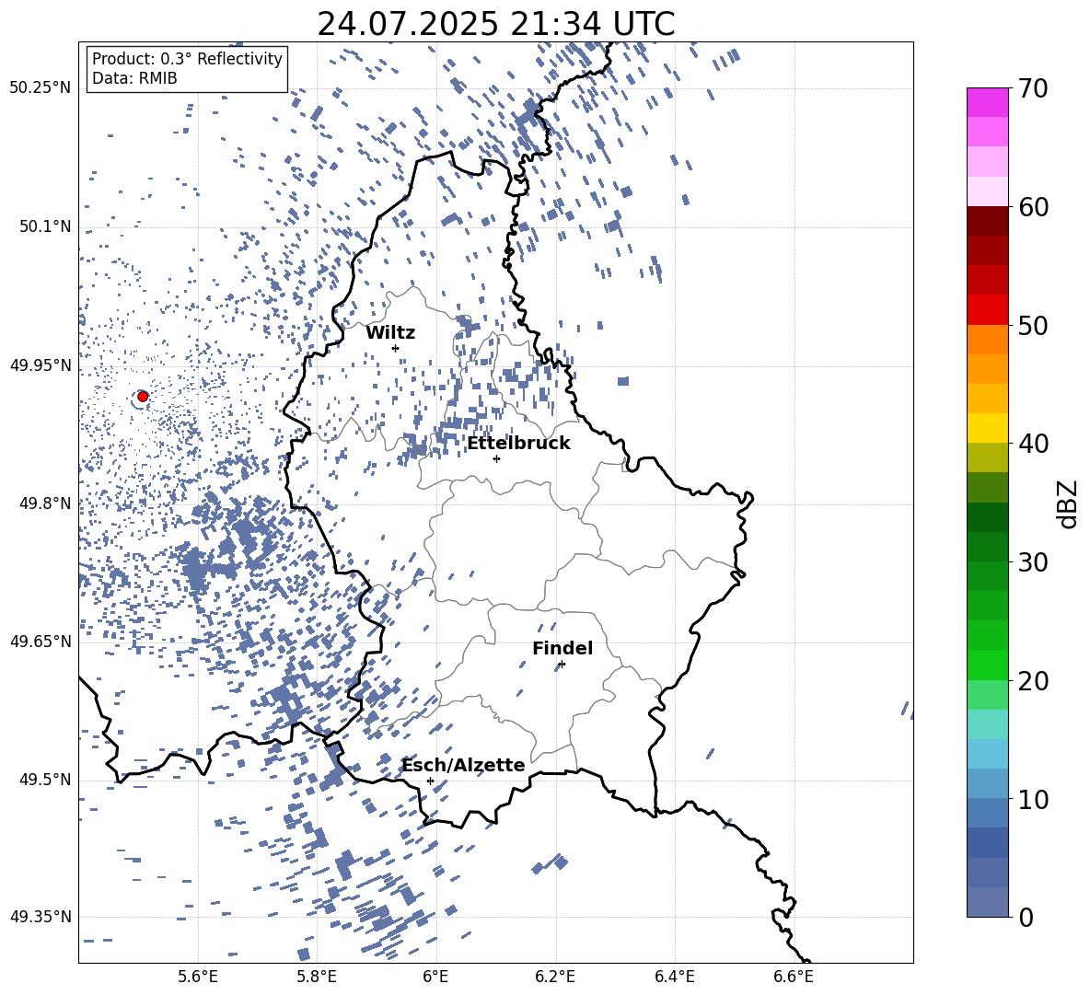Click the 49.65°N latitude label
The height and width of the screenshot is (995, 1090).
point(41,641)
